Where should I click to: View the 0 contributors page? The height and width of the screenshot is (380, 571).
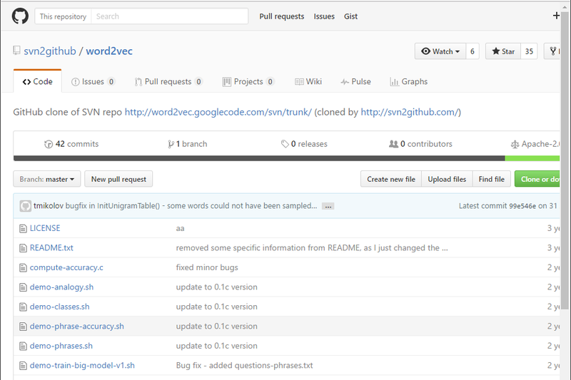(x=420, y=144)
